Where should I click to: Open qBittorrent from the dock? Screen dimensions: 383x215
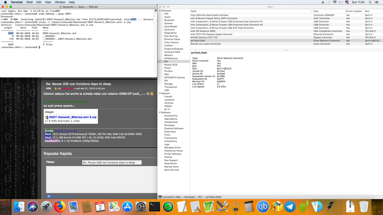pyautogui.click(x=263, y=206)
